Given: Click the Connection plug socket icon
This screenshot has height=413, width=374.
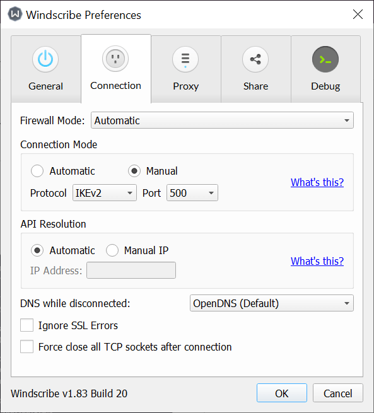Looking at the screenshot, I should (115, 59).
